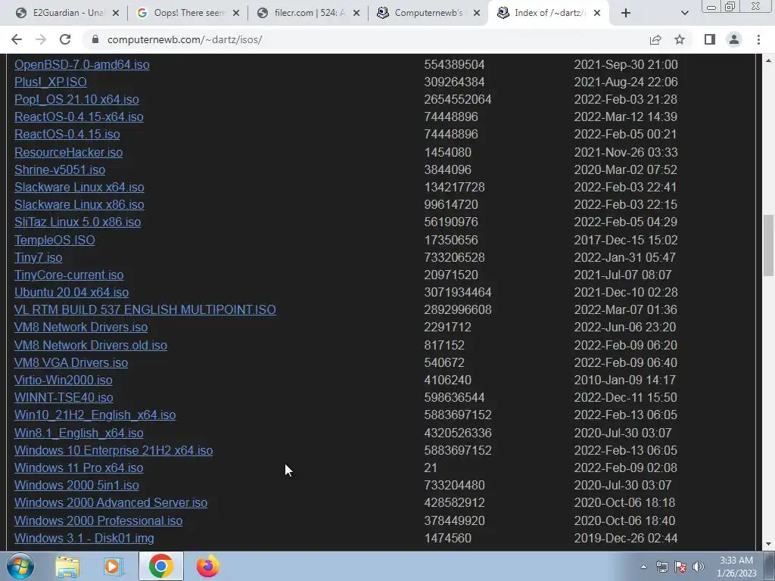Toggle the browser side panel icon
This screenshot has width=775, height=581.
click(x=710, y=39)
